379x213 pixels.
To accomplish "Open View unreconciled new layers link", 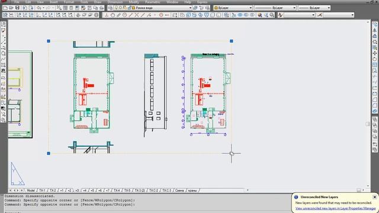I will click(336, 208).
